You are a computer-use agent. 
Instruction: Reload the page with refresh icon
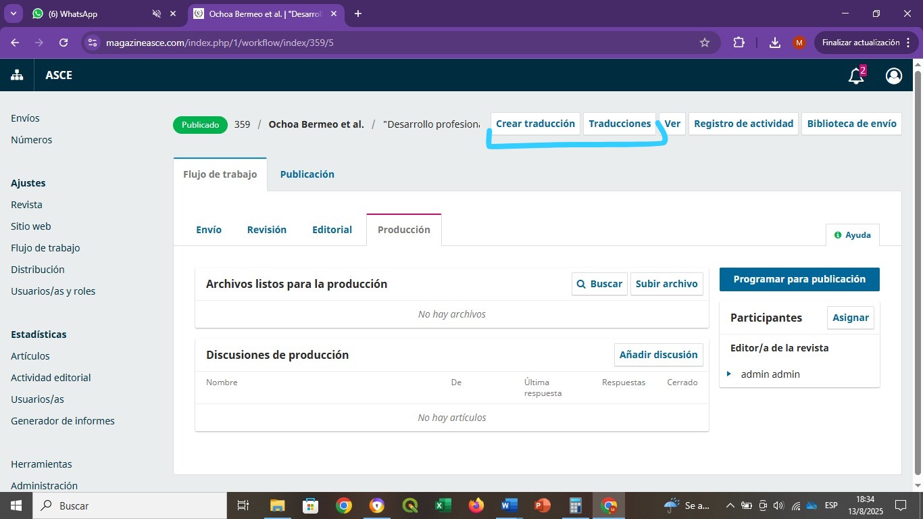click(x=64, y=43)
